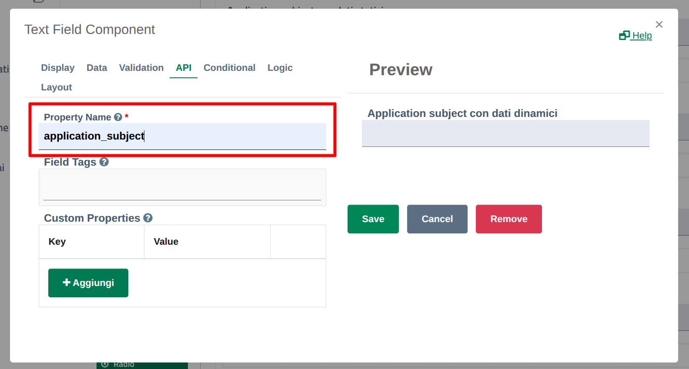The height and width of the screenshot is (369, 689).
Task: Click the Cancel button
Action: [x=437, y=219]
